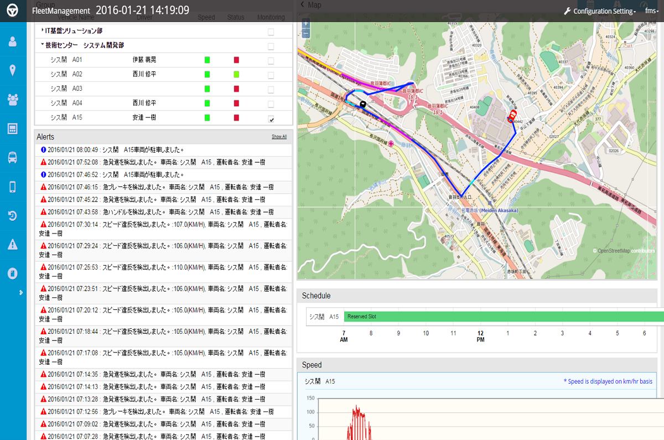Click the map zoom in button
The width and height of the screenshot is (664, 440).
(306, 24)
